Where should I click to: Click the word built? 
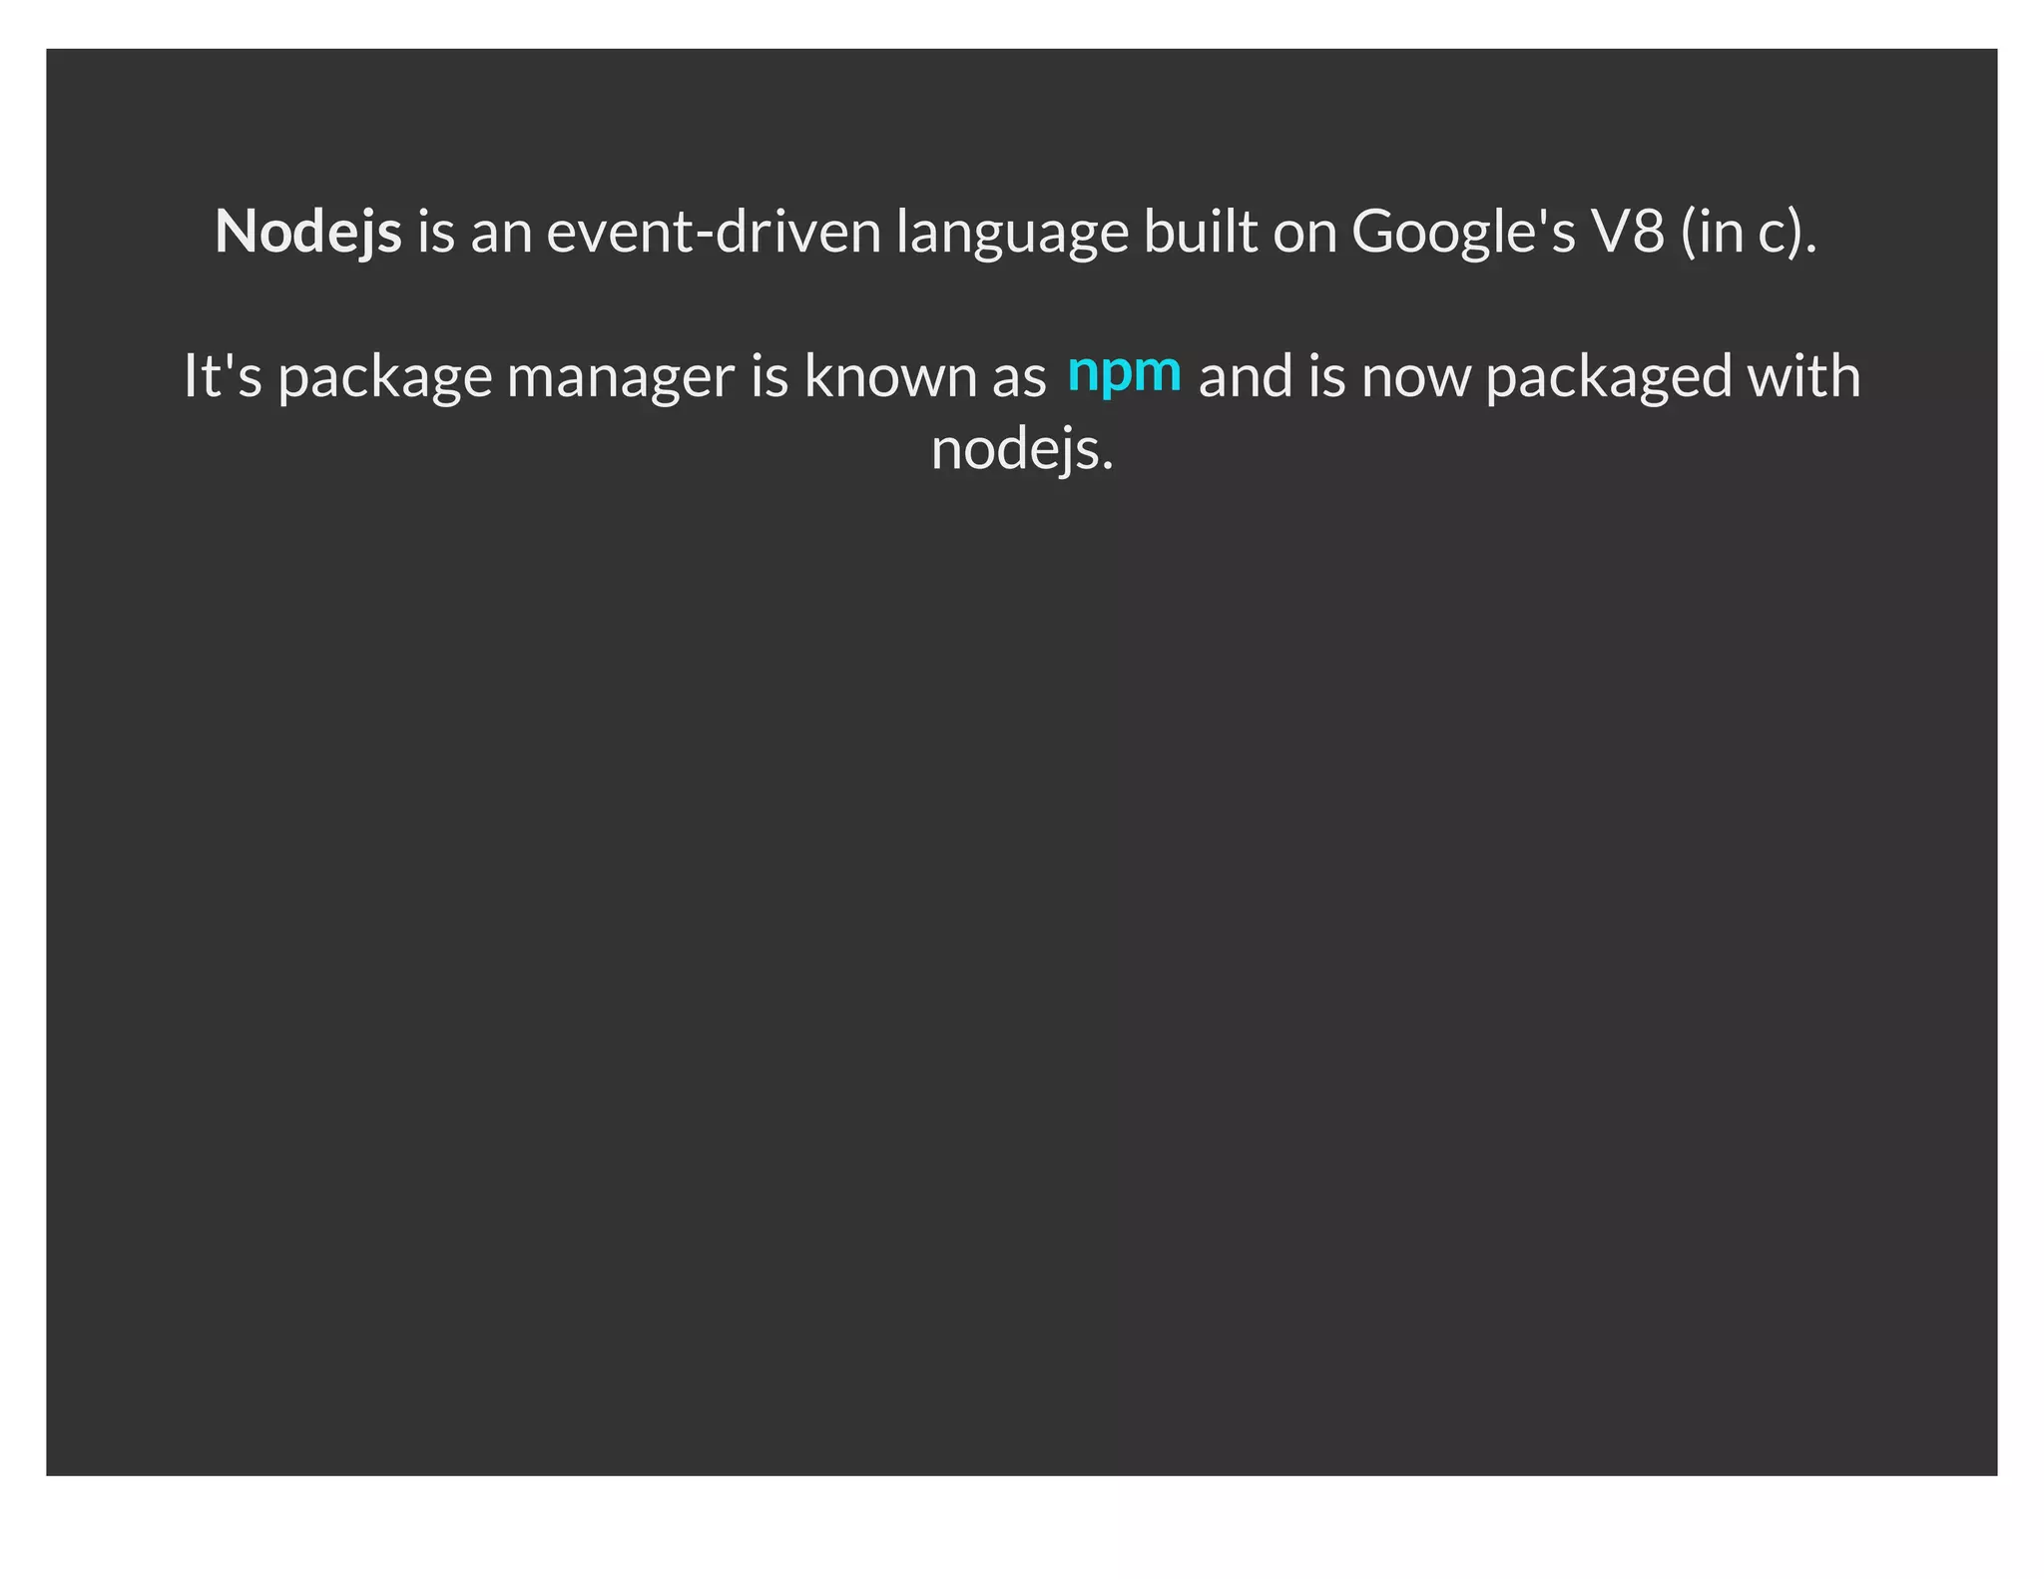1200,232
